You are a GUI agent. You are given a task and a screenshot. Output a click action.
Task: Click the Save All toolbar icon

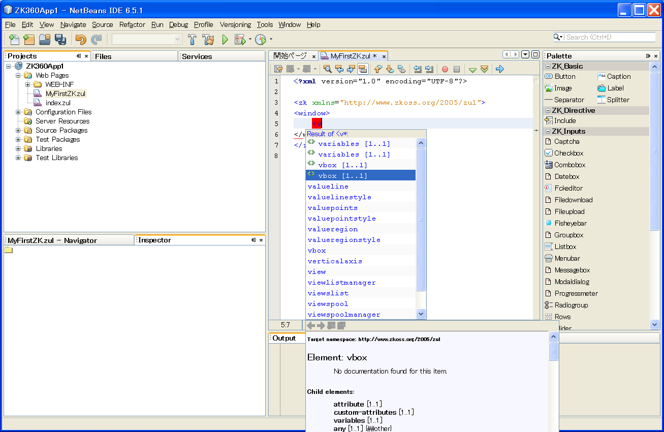tap(60, 39)
